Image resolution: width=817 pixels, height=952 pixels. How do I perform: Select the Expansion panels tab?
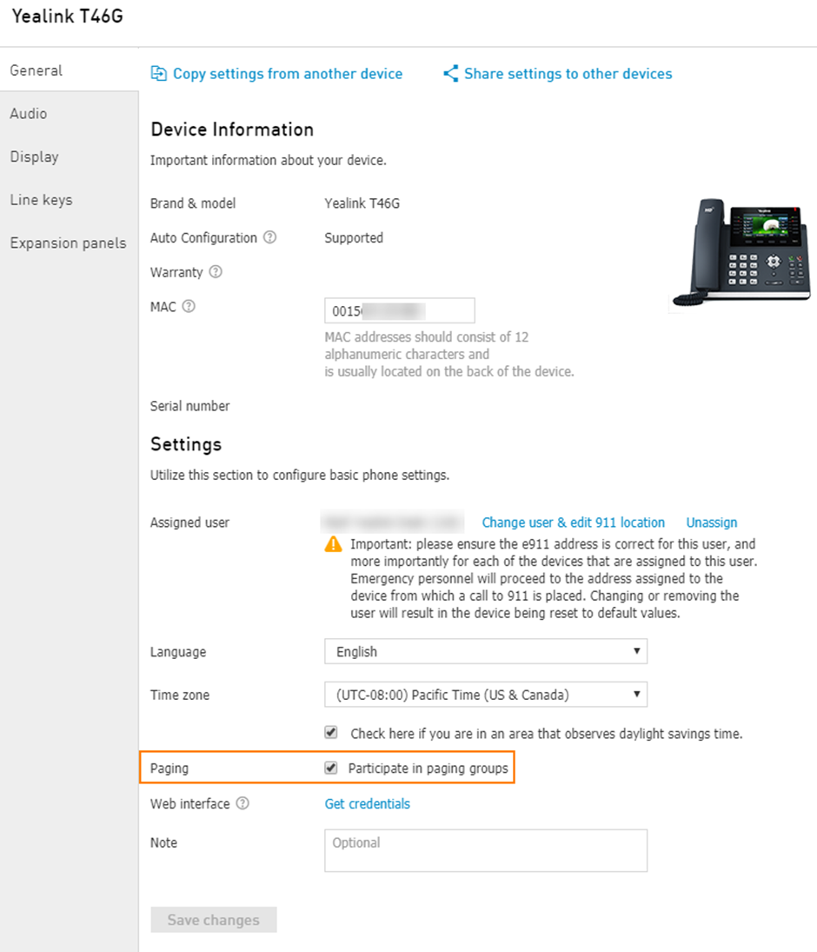[x=70, y=243]
